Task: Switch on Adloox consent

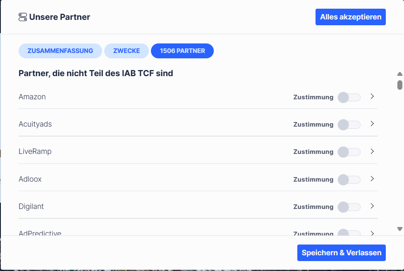Action: point(349,180)
